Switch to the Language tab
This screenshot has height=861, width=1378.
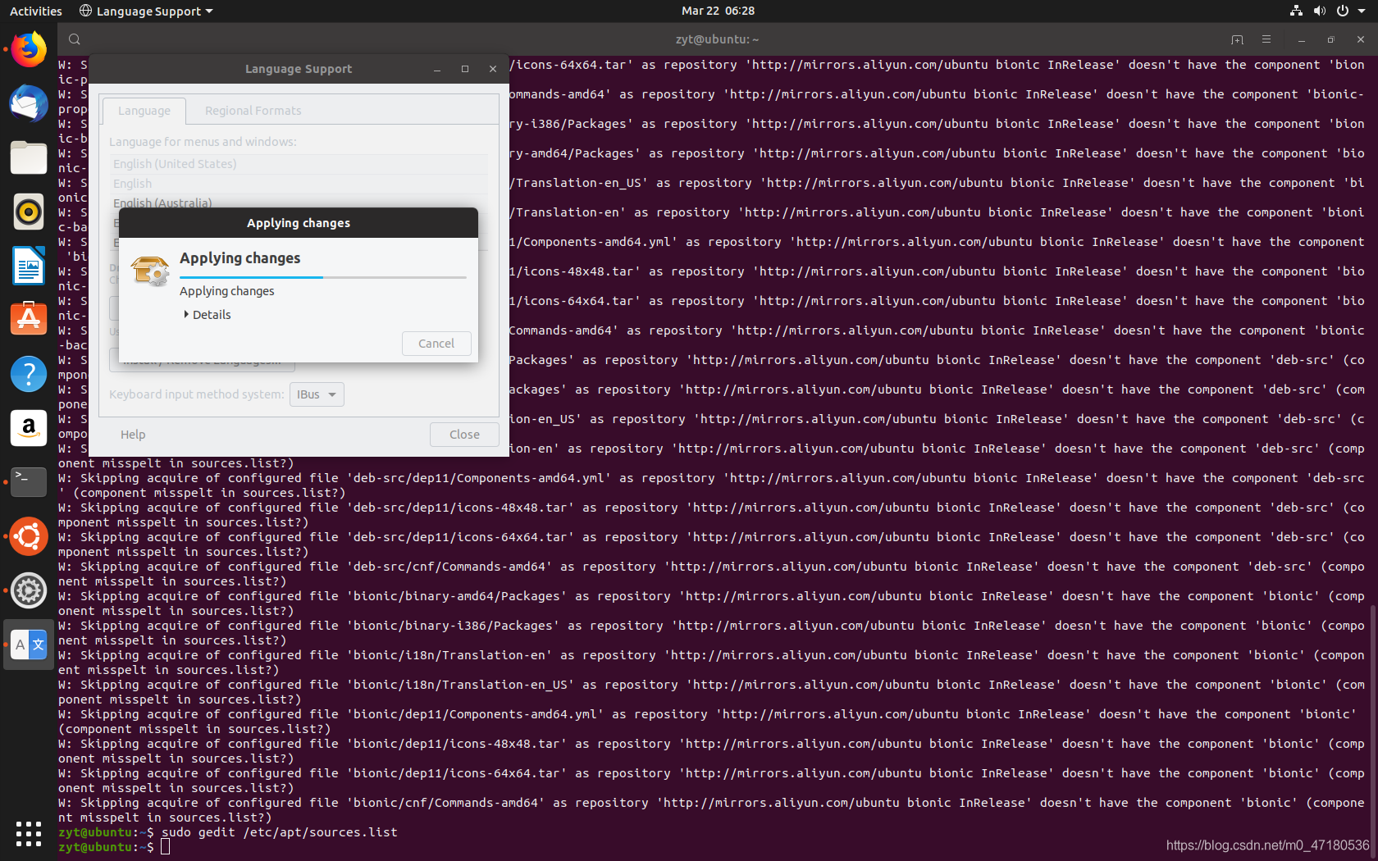point(144,111)
